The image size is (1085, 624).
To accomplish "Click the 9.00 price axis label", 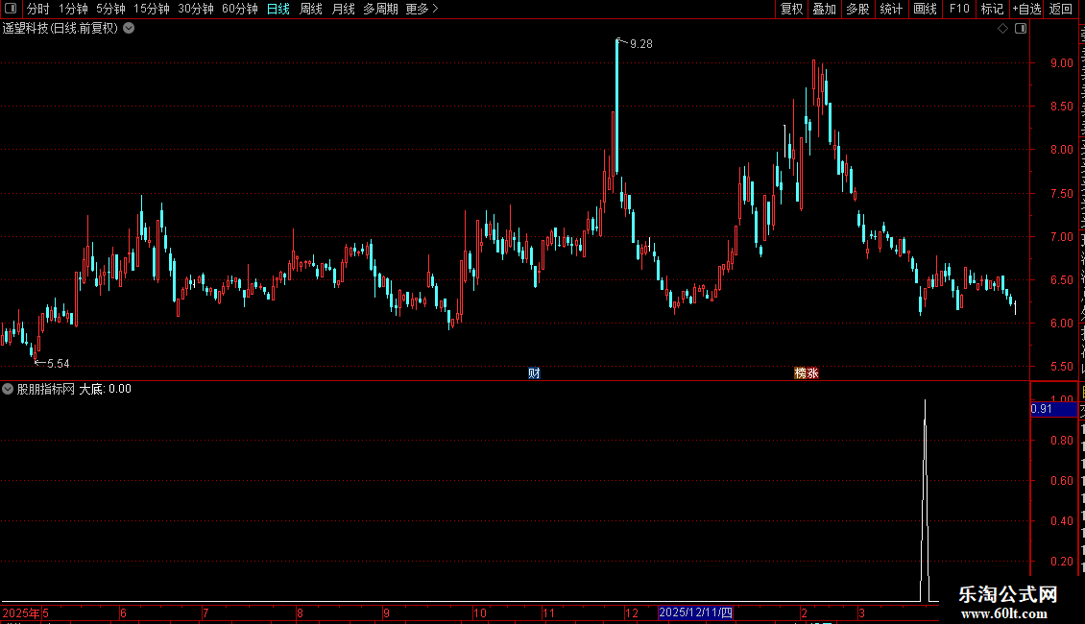I will coord(1061,63).
